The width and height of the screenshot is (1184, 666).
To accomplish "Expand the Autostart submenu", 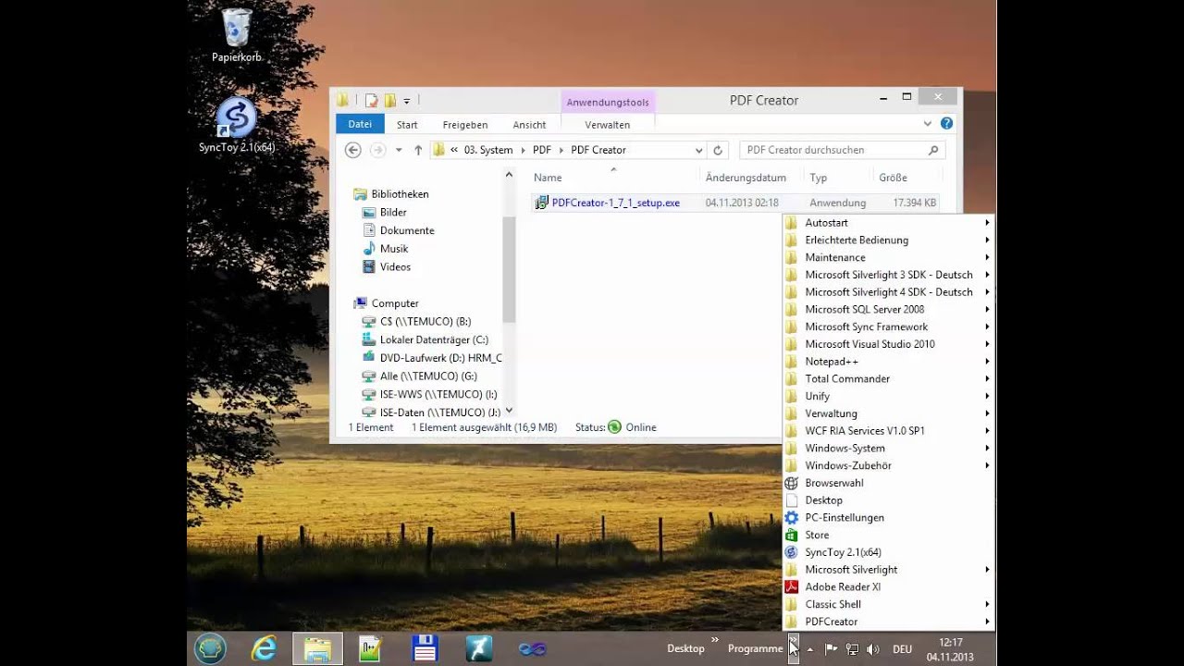I will (x=888, y=223).
